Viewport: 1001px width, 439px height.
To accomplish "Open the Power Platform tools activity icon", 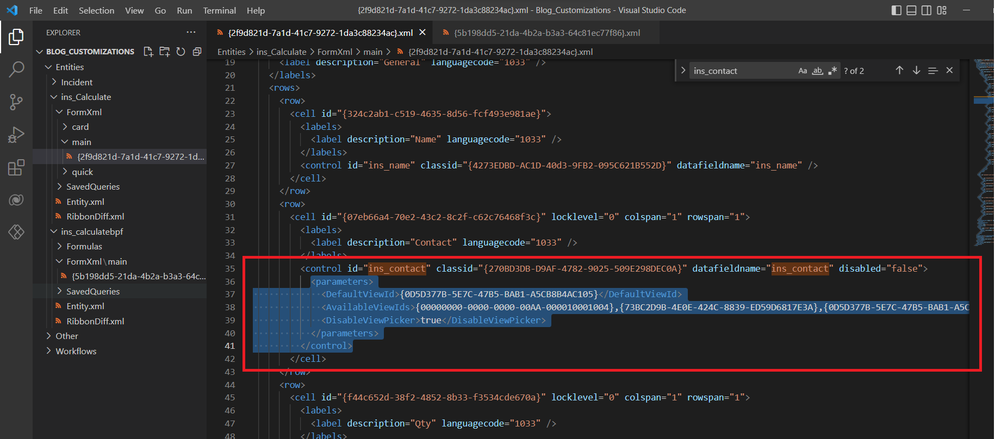I will click(x=16, y=232).
